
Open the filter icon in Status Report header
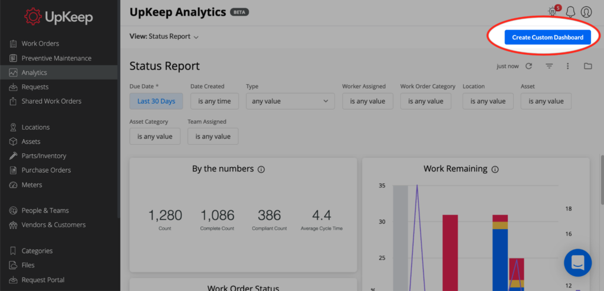[x=549, y=66]
